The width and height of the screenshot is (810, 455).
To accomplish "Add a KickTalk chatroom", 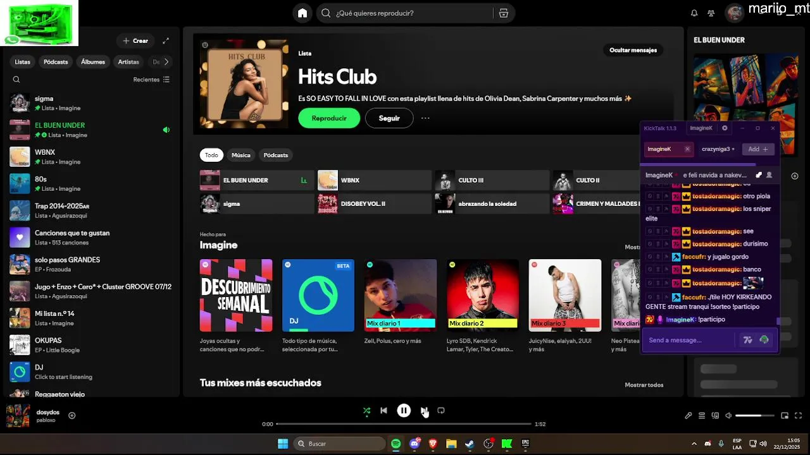I will (758, 149).
